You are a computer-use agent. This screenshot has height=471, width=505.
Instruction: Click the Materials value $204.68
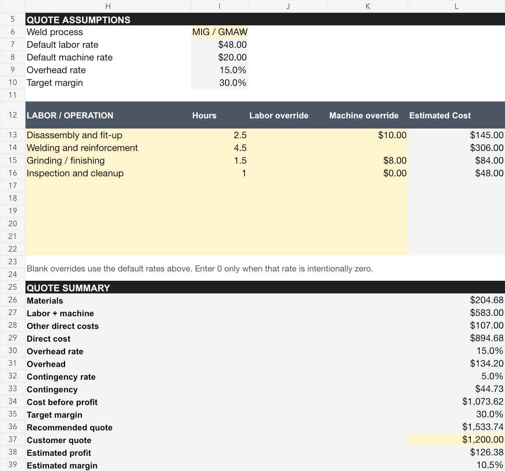point(456,300)
